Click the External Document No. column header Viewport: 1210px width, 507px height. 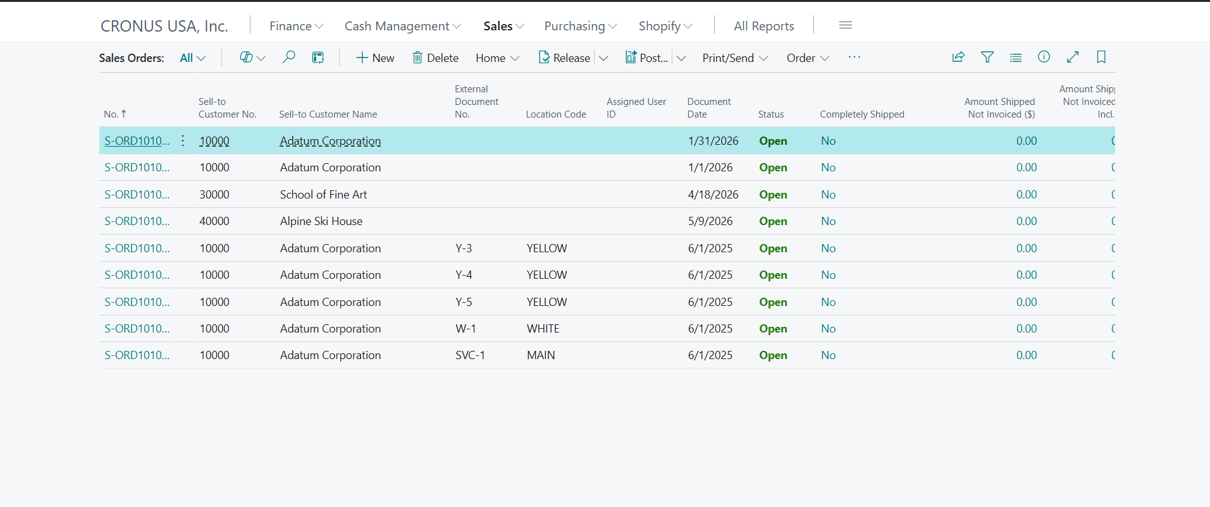coord(476,101)
